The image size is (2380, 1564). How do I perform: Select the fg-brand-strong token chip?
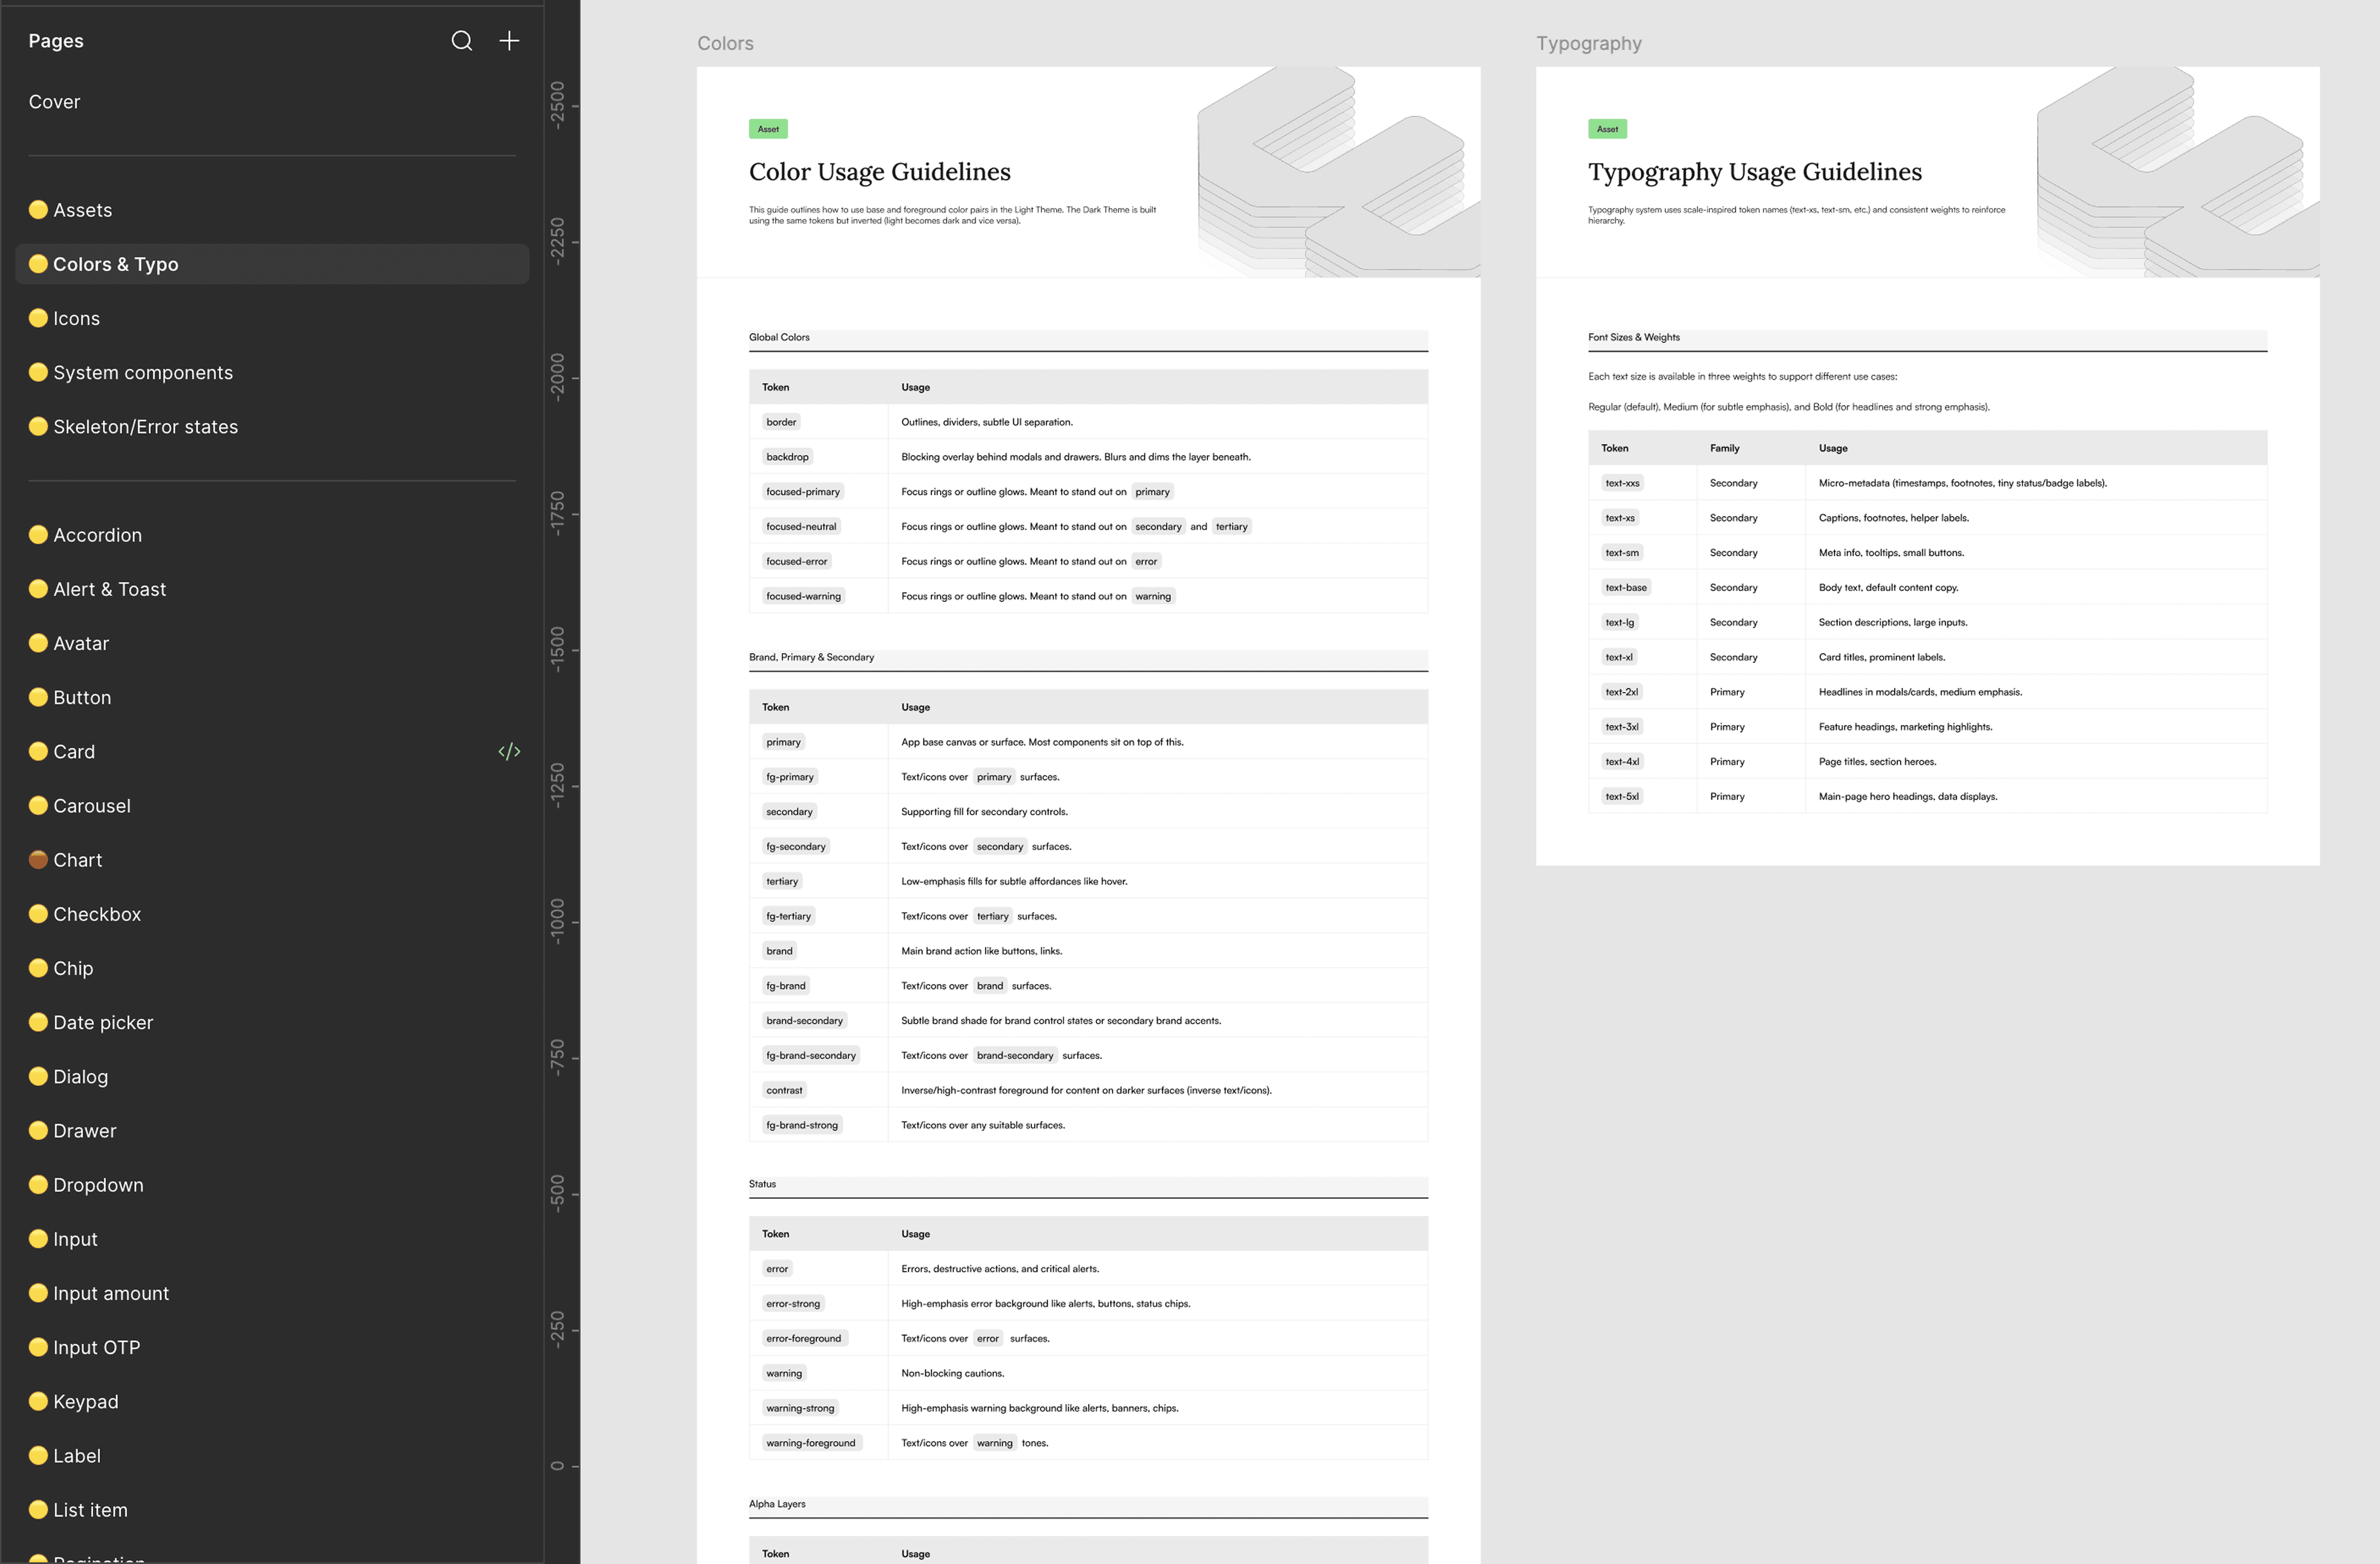click(802, 1126)
